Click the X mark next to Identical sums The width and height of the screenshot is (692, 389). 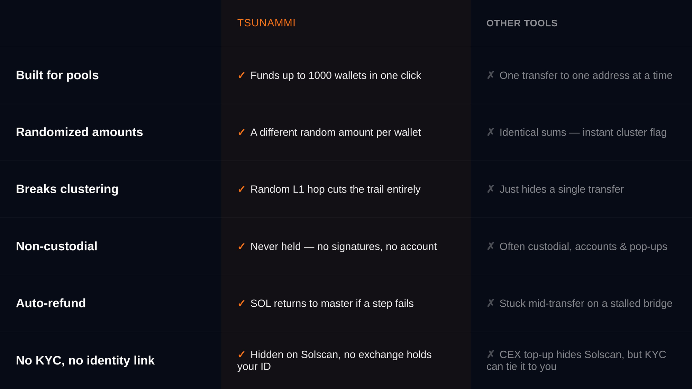coord(491,132)
